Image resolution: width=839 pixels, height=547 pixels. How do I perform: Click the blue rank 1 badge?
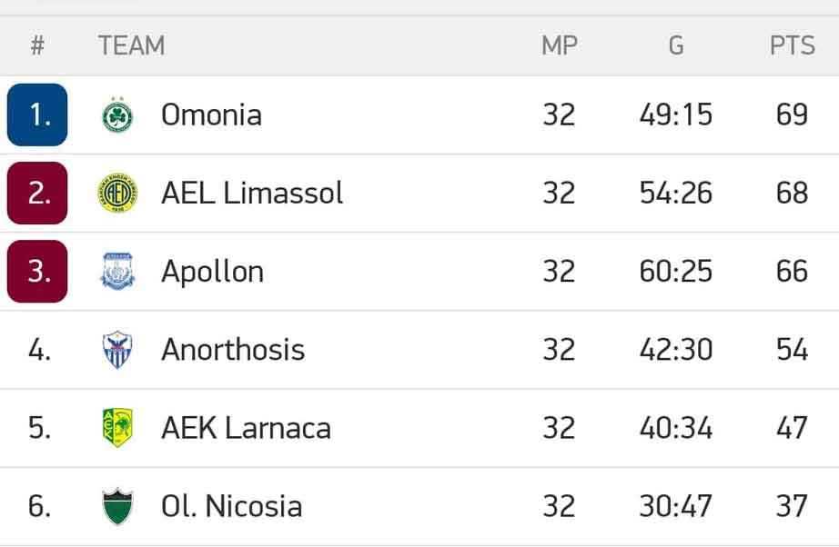(x=37, y=115)
